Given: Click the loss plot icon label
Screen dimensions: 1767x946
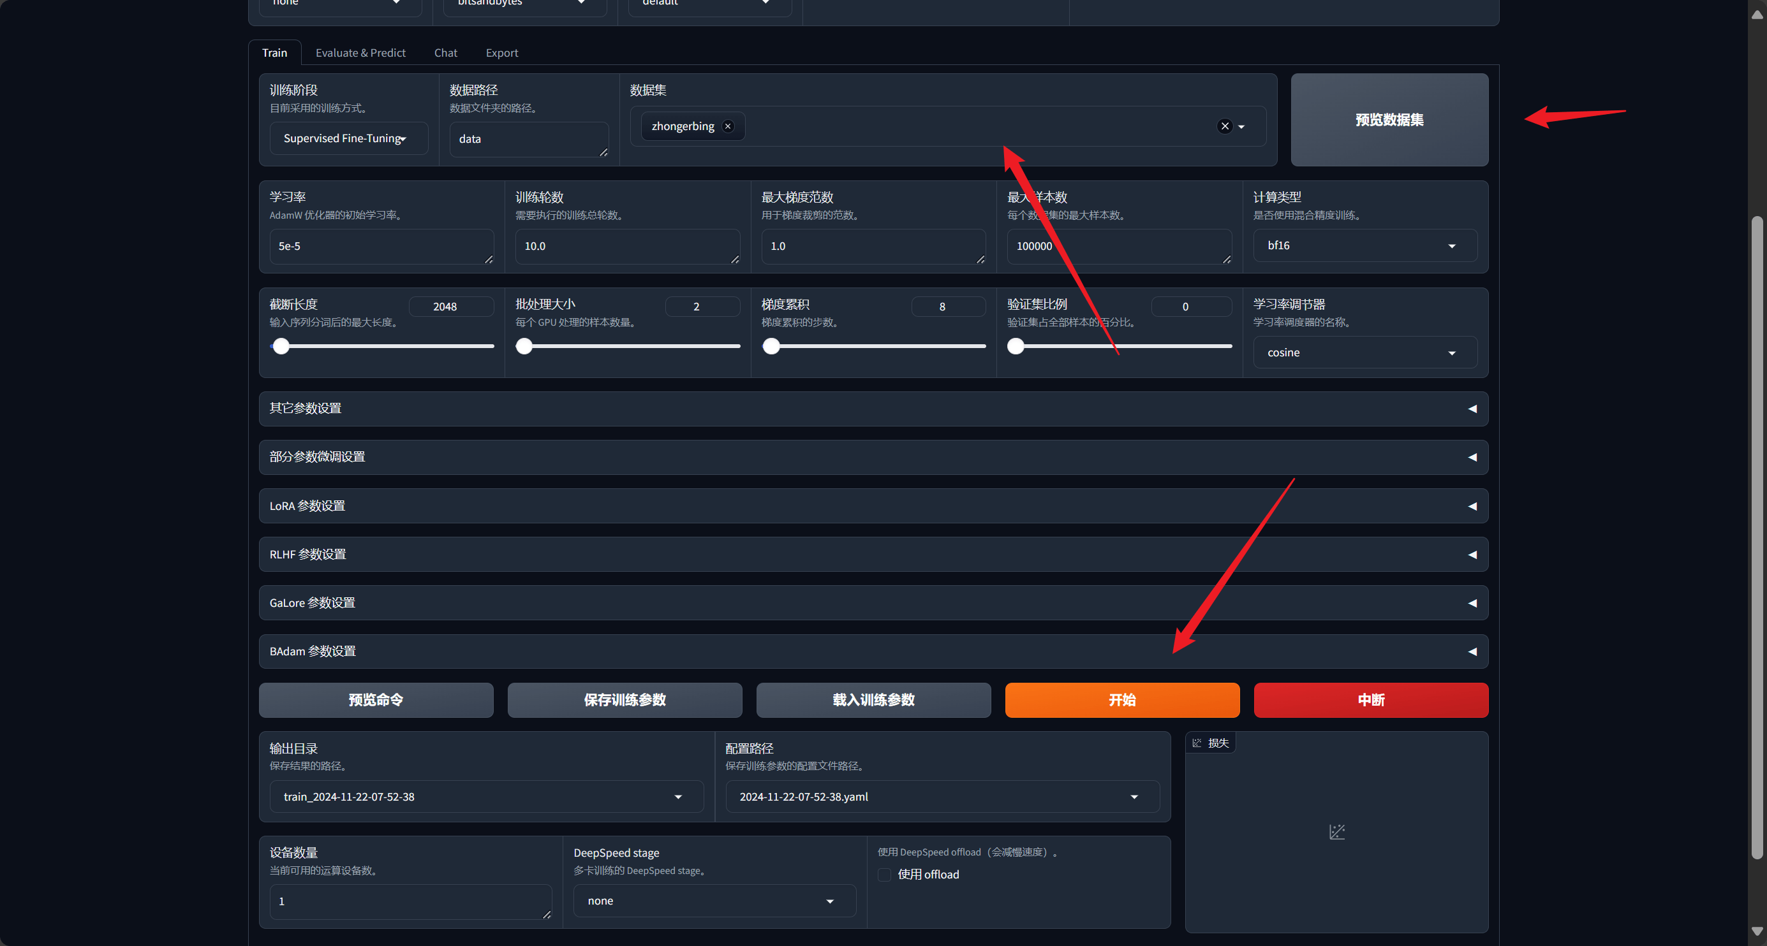Looking at the screenshot, I should coord(1211,743).
